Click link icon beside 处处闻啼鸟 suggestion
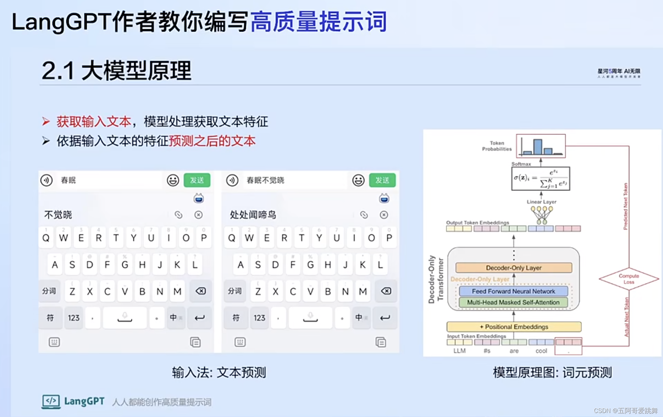 [364, 215]
